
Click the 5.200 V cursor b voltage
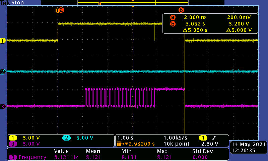point(239,24)
